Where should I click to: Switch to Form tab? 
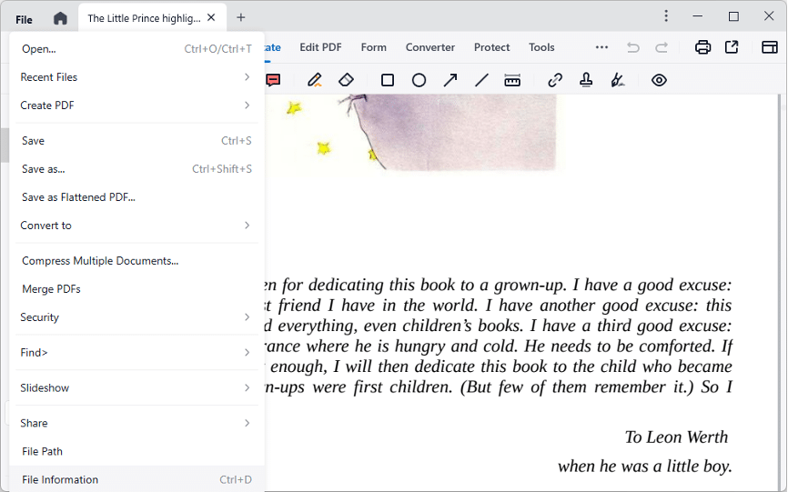[x=373, y=47]
